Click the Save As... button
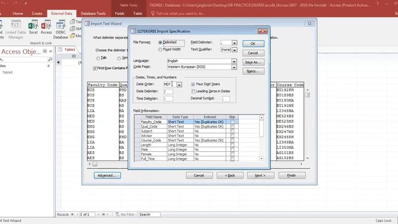Image resolution: width=398 pixels, height=224 pixels. pos(253,62)
